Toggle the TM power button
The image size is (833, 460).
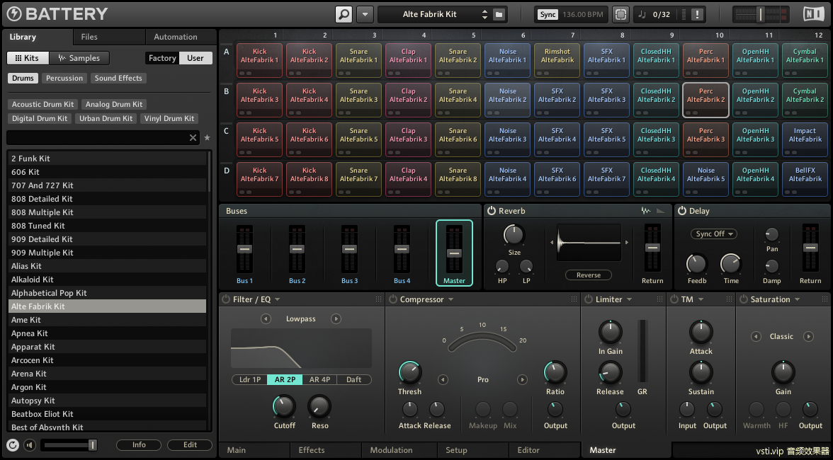pyautogui.click(x=674, y=299)
